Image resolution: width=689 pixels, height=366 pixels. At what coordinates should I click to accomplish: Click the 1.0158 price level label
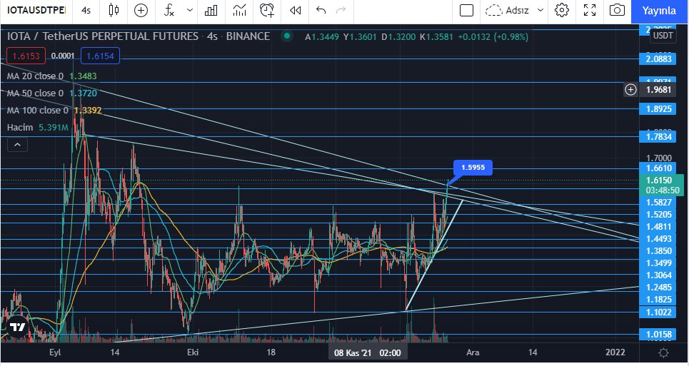point(658,334)
